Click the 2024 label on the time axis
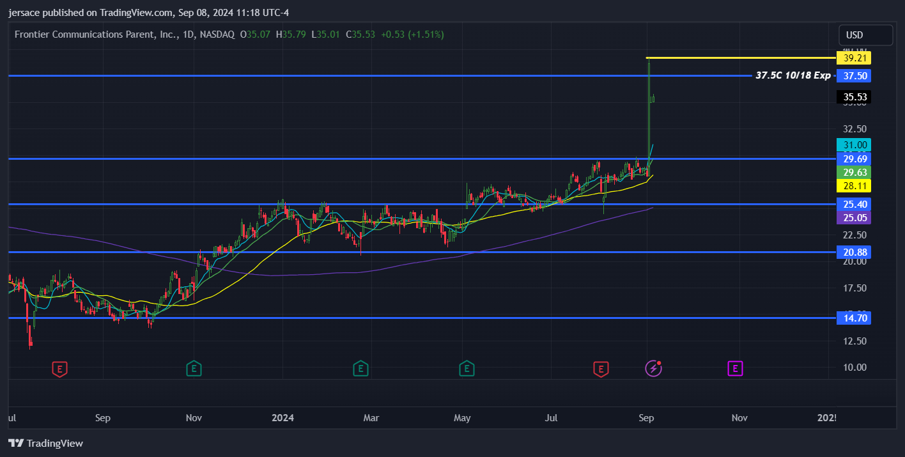 (282, 418)
